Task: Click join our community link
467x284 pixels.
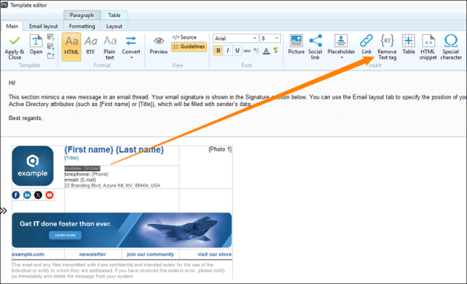Action: (x=150, y=254)
